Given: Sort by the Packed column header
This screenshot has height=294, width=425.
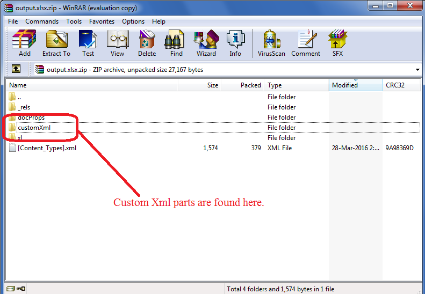Looking at the screenshot, I should point(243,85).
